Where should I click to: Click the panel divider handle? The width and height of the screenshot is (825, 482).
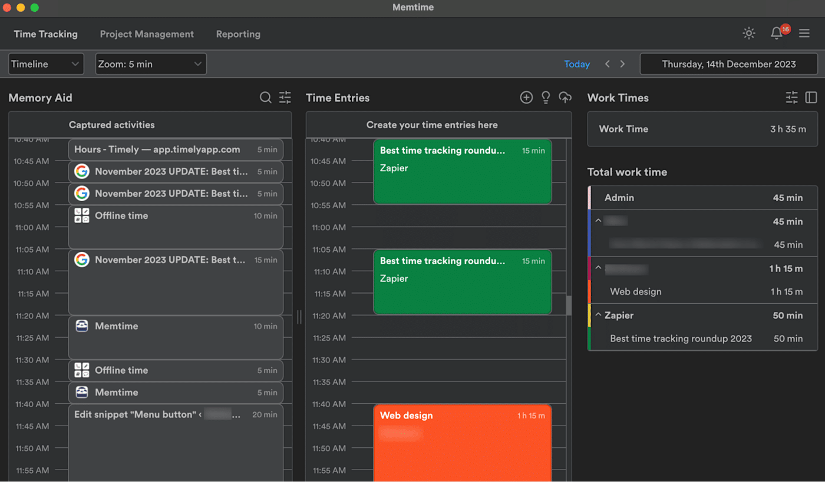tap(299, 317)
